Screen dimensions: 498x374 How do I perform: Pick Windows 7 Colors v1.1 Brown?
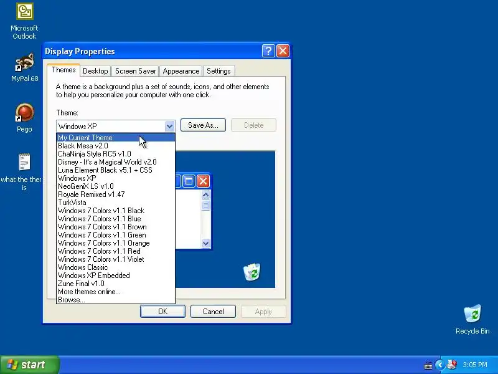[x=116, y=227]
